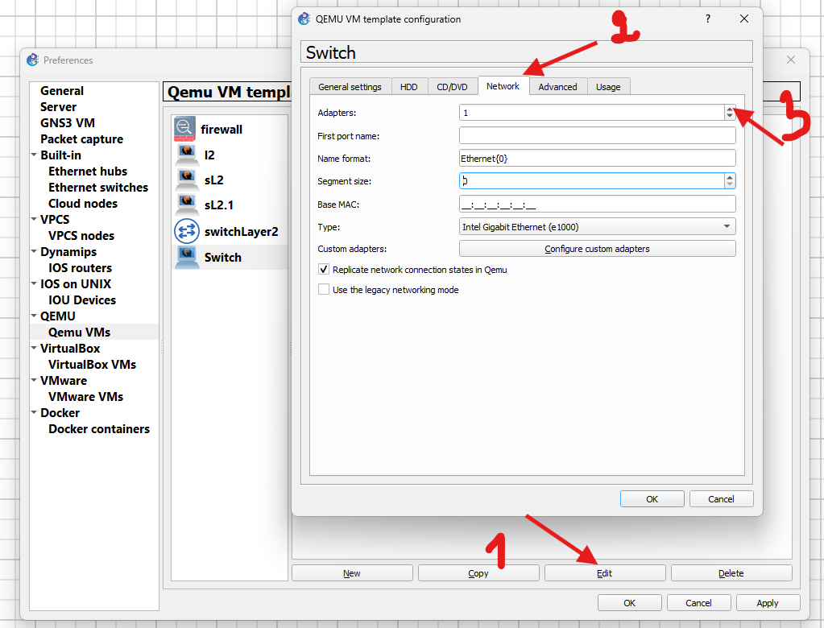Select General in preferences tree
Viewport: 824px width, 628px height.
pos(62,91)
